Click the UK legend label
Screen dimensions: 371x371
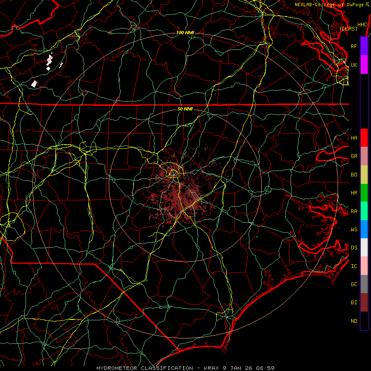354,65
